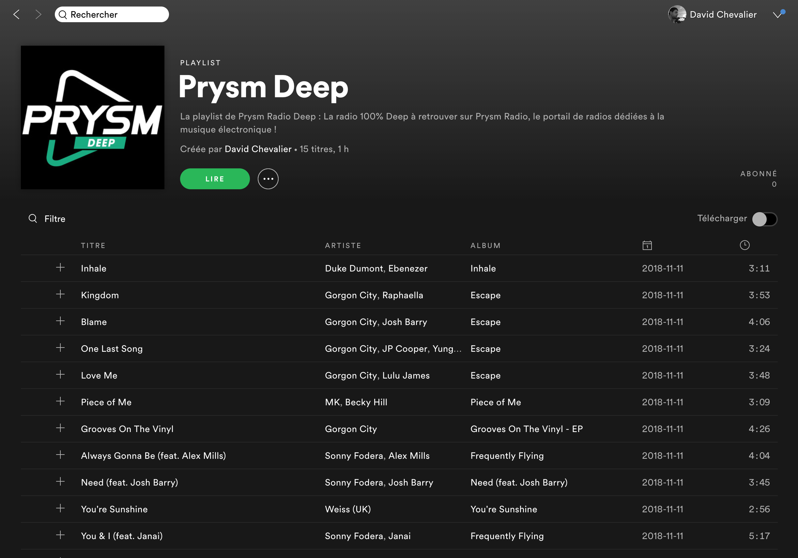Select the Love Me track title

(x=99, y=376)
